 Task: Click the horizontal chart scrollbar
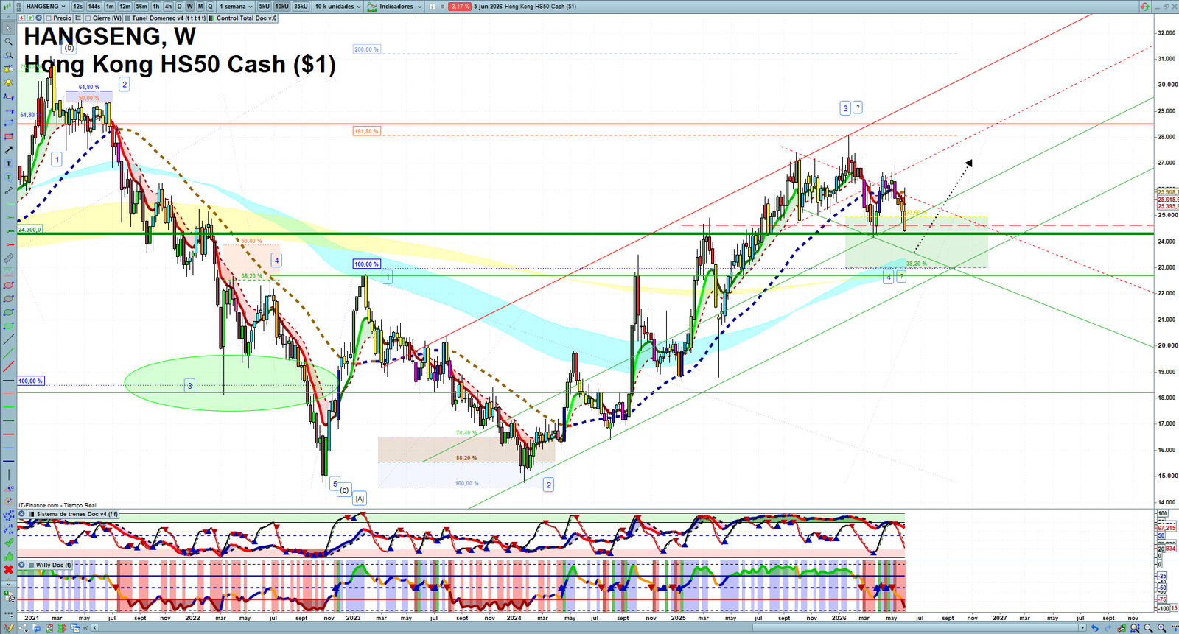(589, 628)
